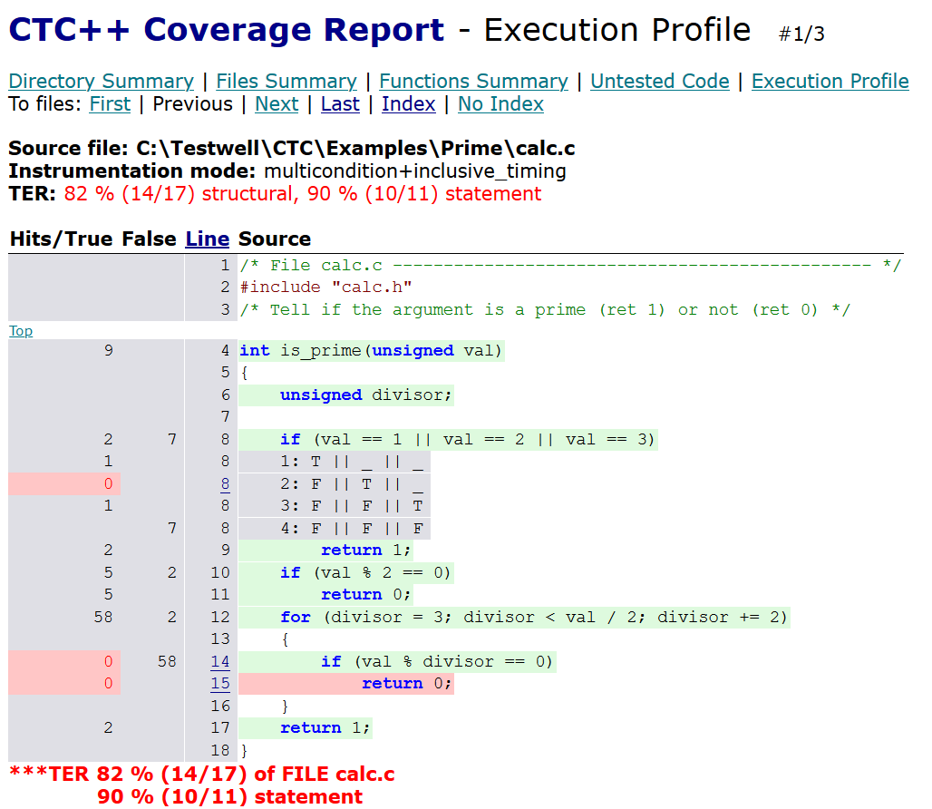The image size is (932, 809).
Task: Open the Directory Summary link
Action: pyautogui.click(x=101, y=82)
